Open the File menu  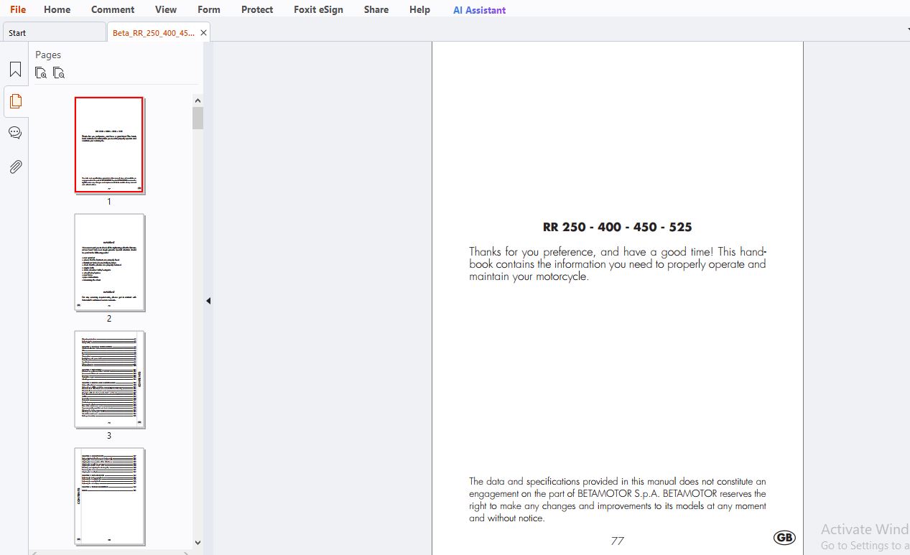pyautogui.click(x=18, y=9)
